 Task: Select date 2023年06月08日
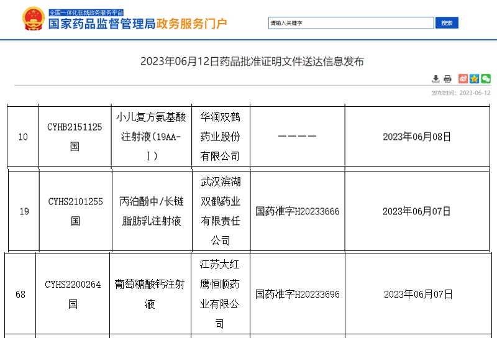click(x=416, y=137)
